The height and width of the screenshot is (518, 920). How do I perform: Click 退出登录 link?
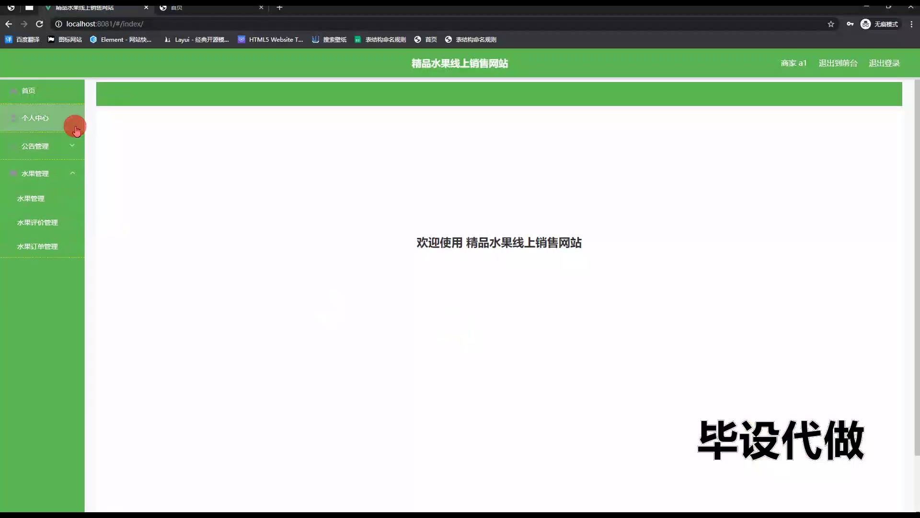tap(884, 63)
